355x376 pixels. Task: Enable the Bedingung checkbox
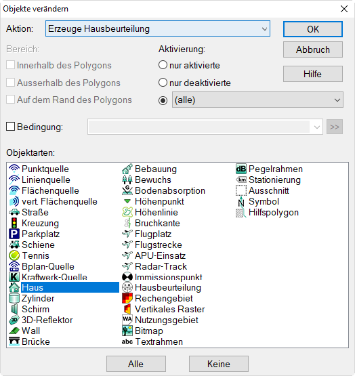[11, 127]
